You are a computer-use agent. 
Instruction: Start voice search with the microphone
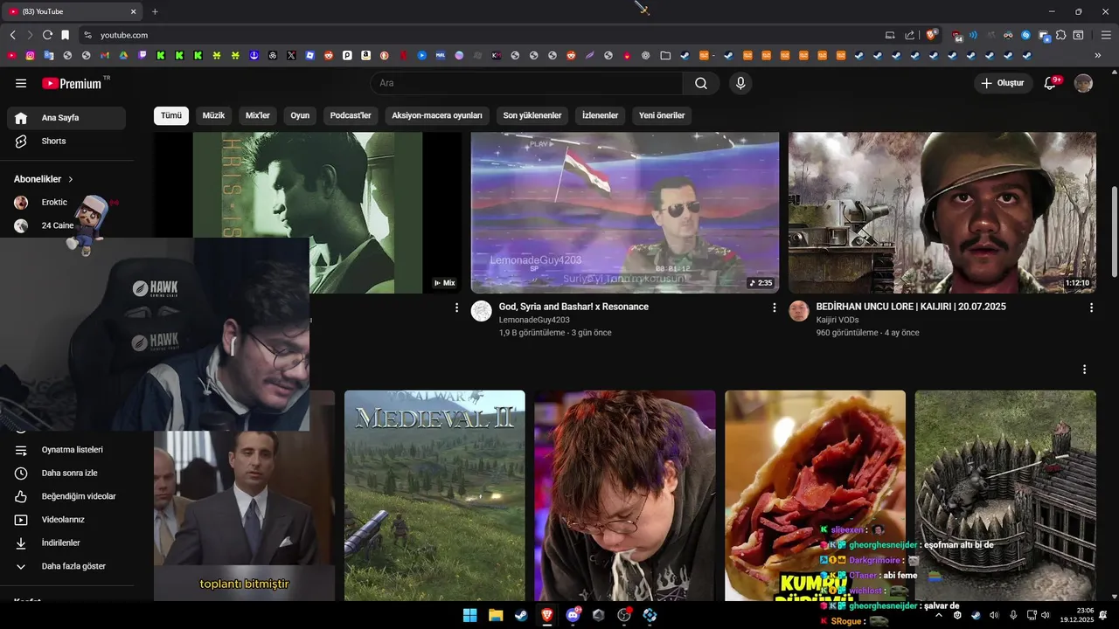tap(740, 83)
